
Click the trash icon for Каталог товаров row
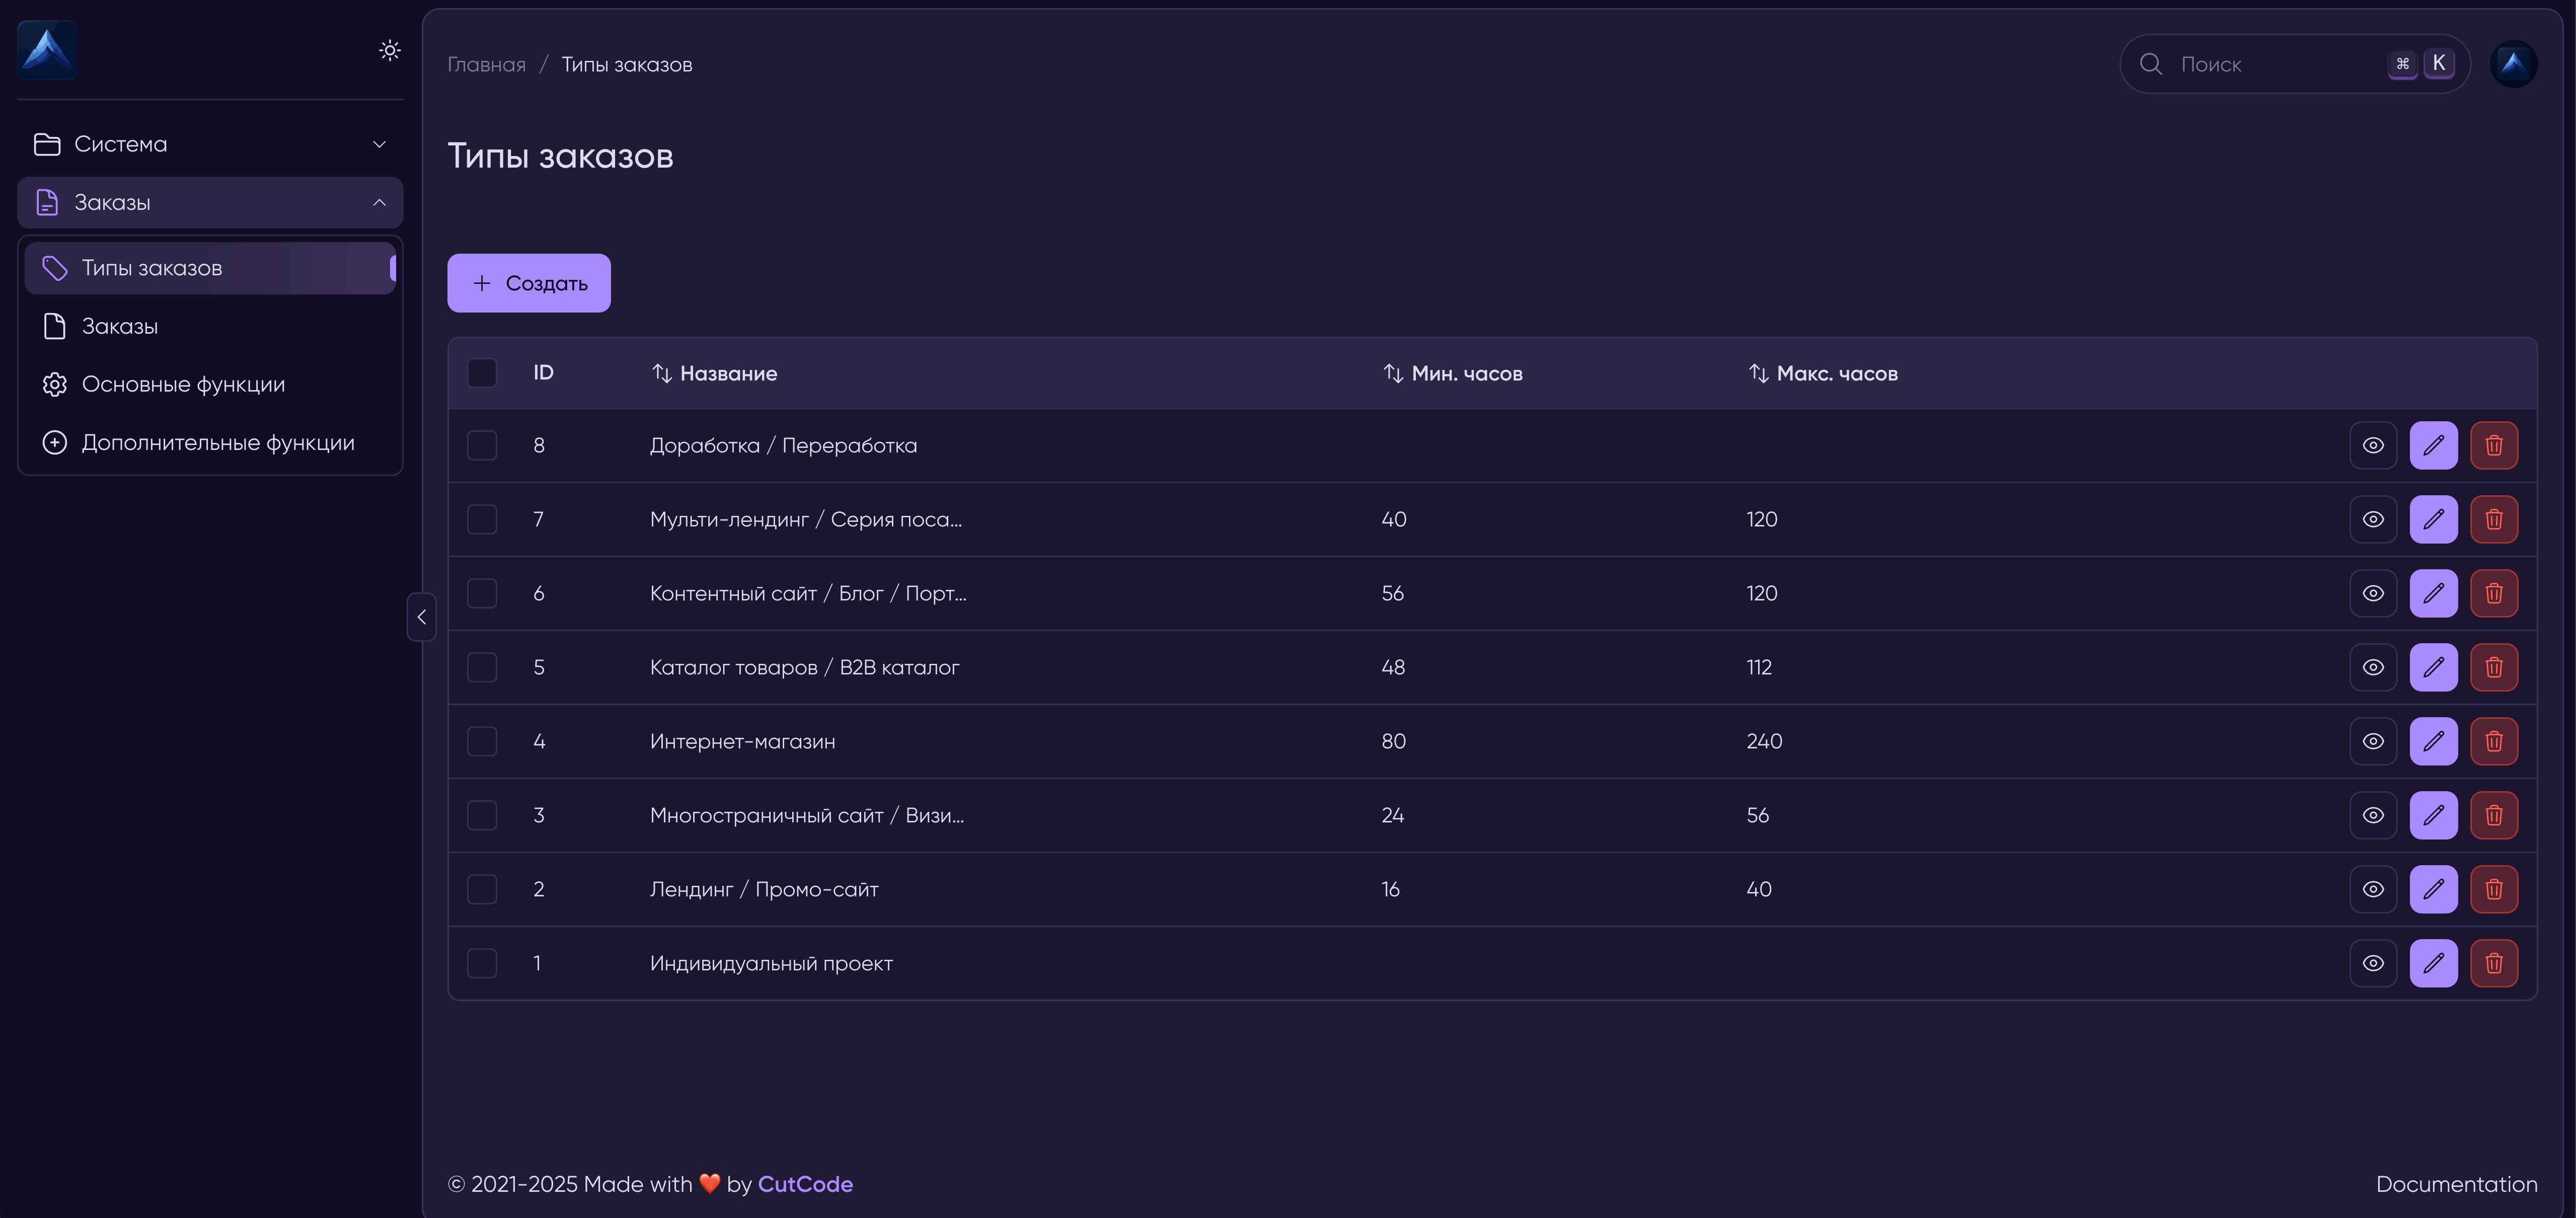tap(2494, 667)
